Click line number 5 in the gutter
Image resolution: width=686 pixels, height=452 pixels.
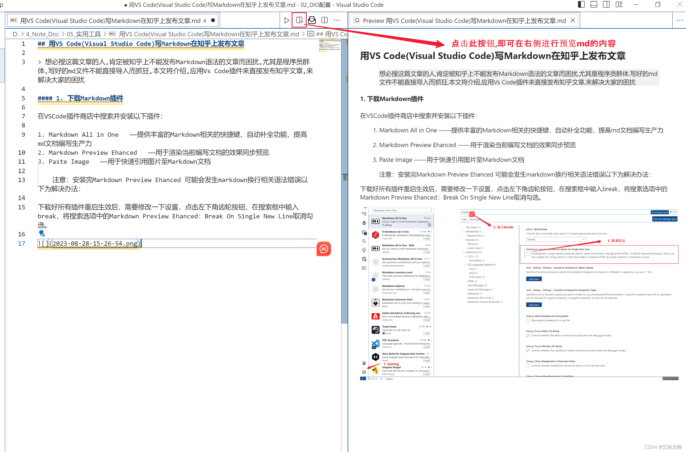(23, 98)
